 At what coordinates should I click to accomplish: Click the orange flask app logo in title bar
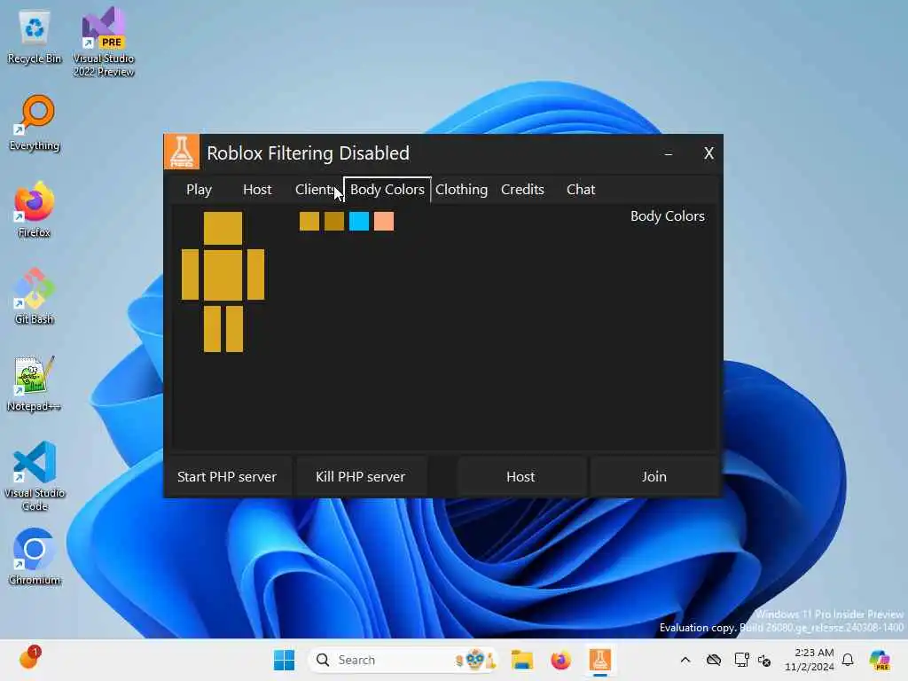click(182, 153)
